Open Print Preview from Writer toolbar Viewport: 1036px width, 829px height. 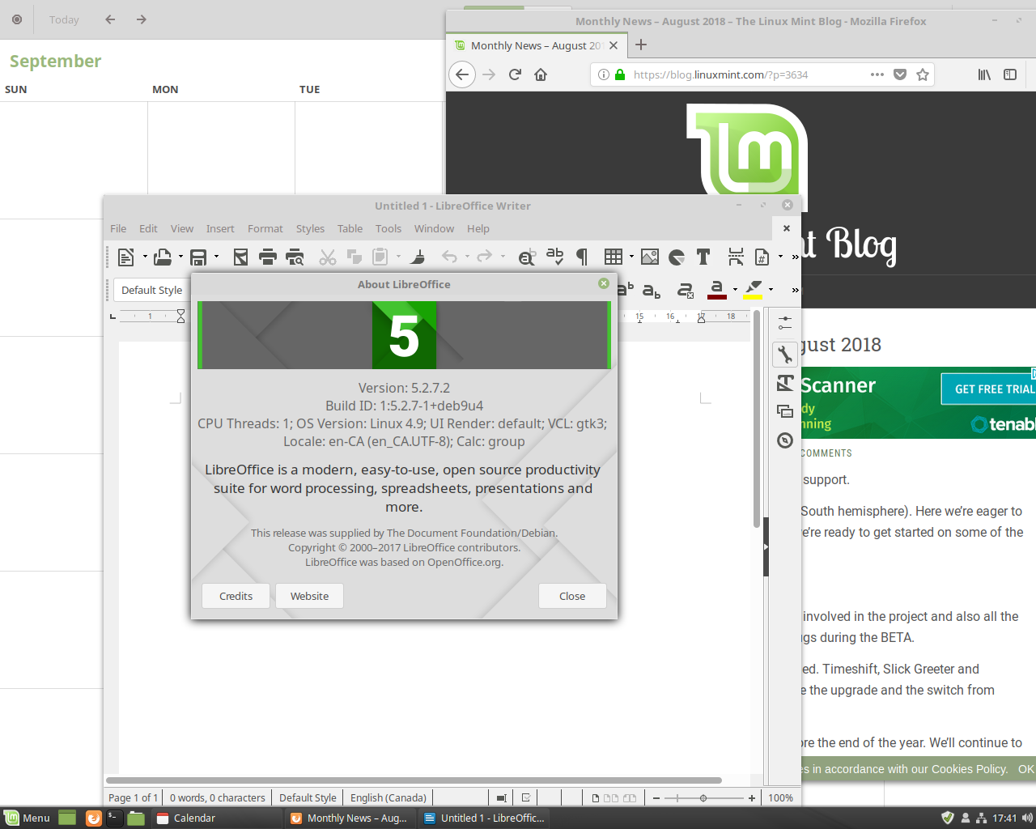pos(295,257)
